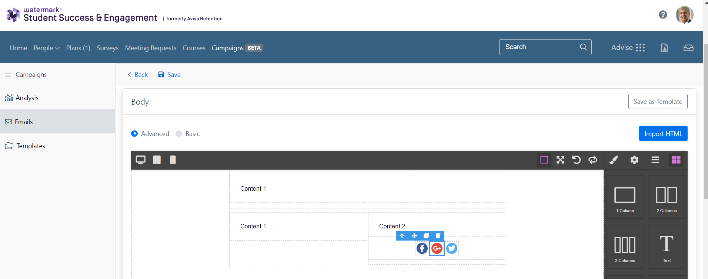708x279 pixels.
Task: Switch to desktop device preview
Action: tap(141, 160)
